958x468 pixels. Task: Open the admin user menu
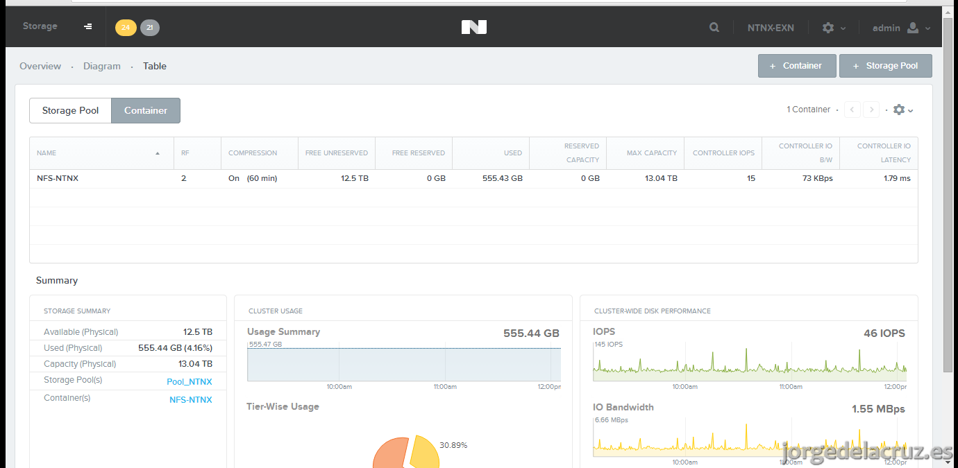901,28
